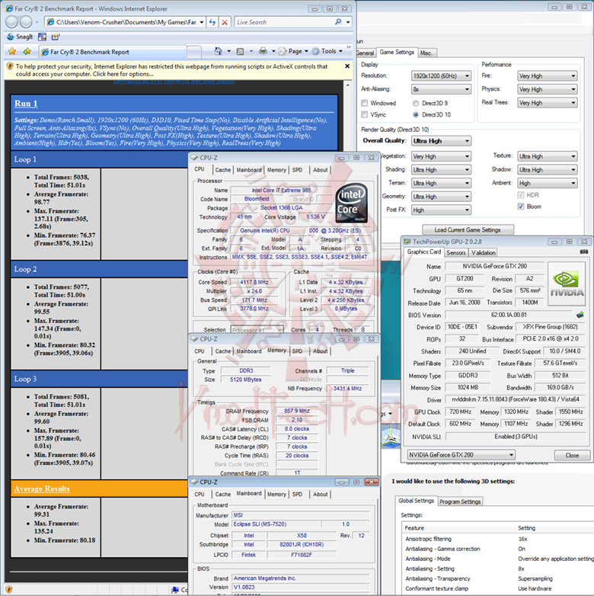Click SnagIt secondary capture icon
This screenshot has width=594, height=596.
[56, 37]
